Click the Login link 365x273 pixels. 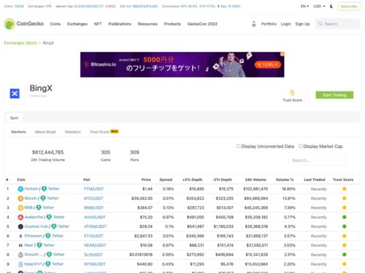click(x=286, y=24)
